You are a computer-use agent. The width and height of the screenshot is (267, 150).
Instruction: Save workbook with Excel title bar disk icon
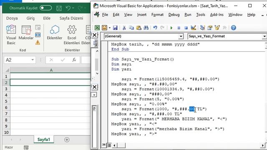(x=59, y=8)
